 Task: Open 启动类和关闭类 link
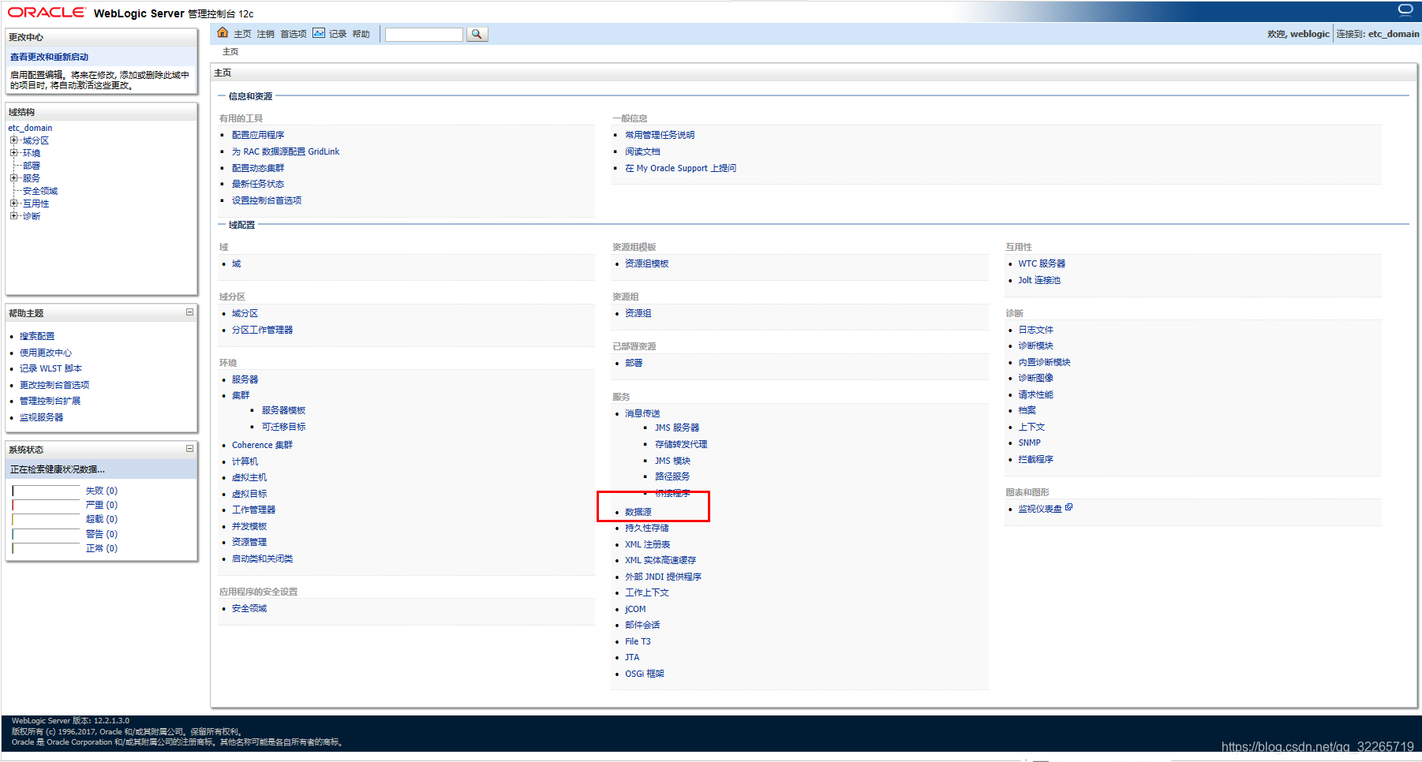tap(262, 558)
